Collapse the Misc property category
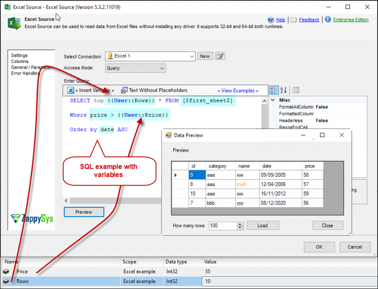Viewport: 378px width, 289px height. click(273, 100)
